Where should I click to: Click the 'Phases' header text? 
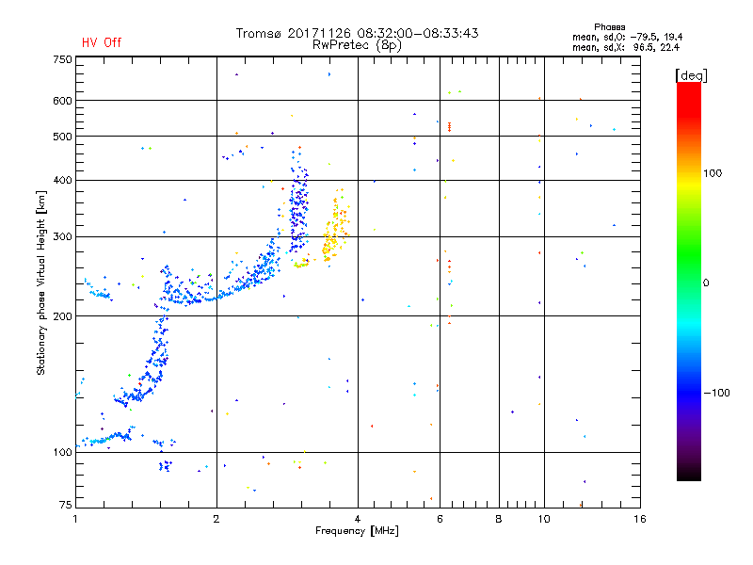pyautogui.click(x=609, y=27)
